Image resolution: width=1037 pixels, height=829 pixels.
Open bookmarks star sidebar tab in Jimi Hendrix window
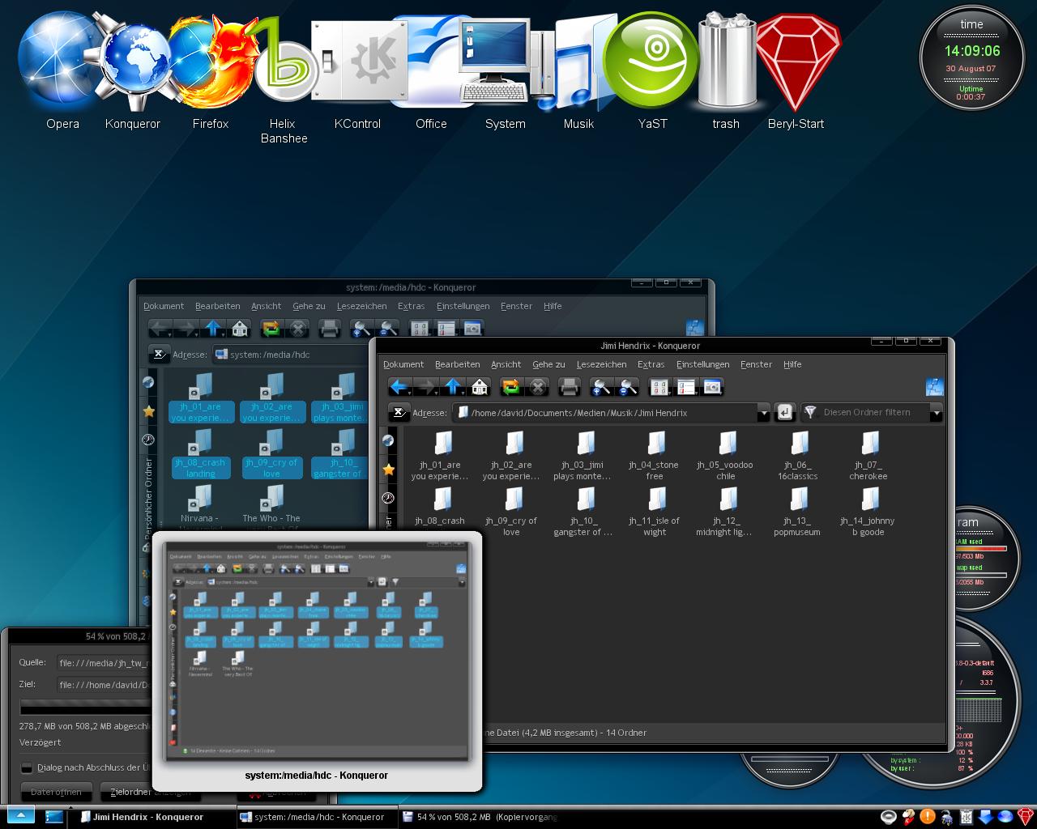point(389,470)
